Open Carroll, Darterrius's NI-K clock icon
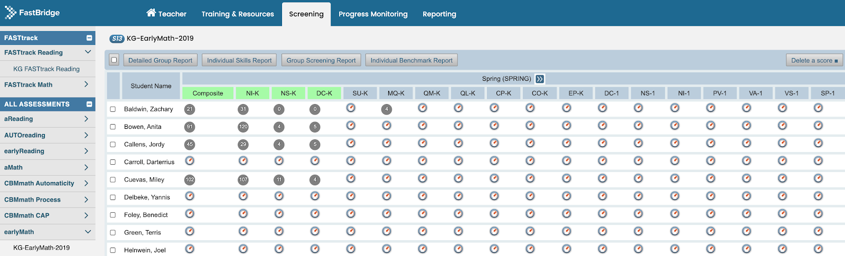The image size is (845, 256). [x=243, y=160]
